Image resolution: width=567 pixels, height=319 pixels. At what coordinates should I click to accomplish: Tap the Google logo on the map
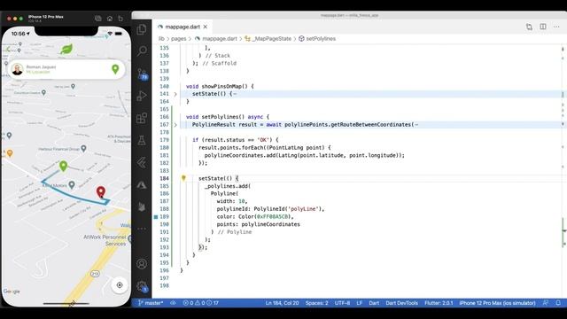[12, 292]
